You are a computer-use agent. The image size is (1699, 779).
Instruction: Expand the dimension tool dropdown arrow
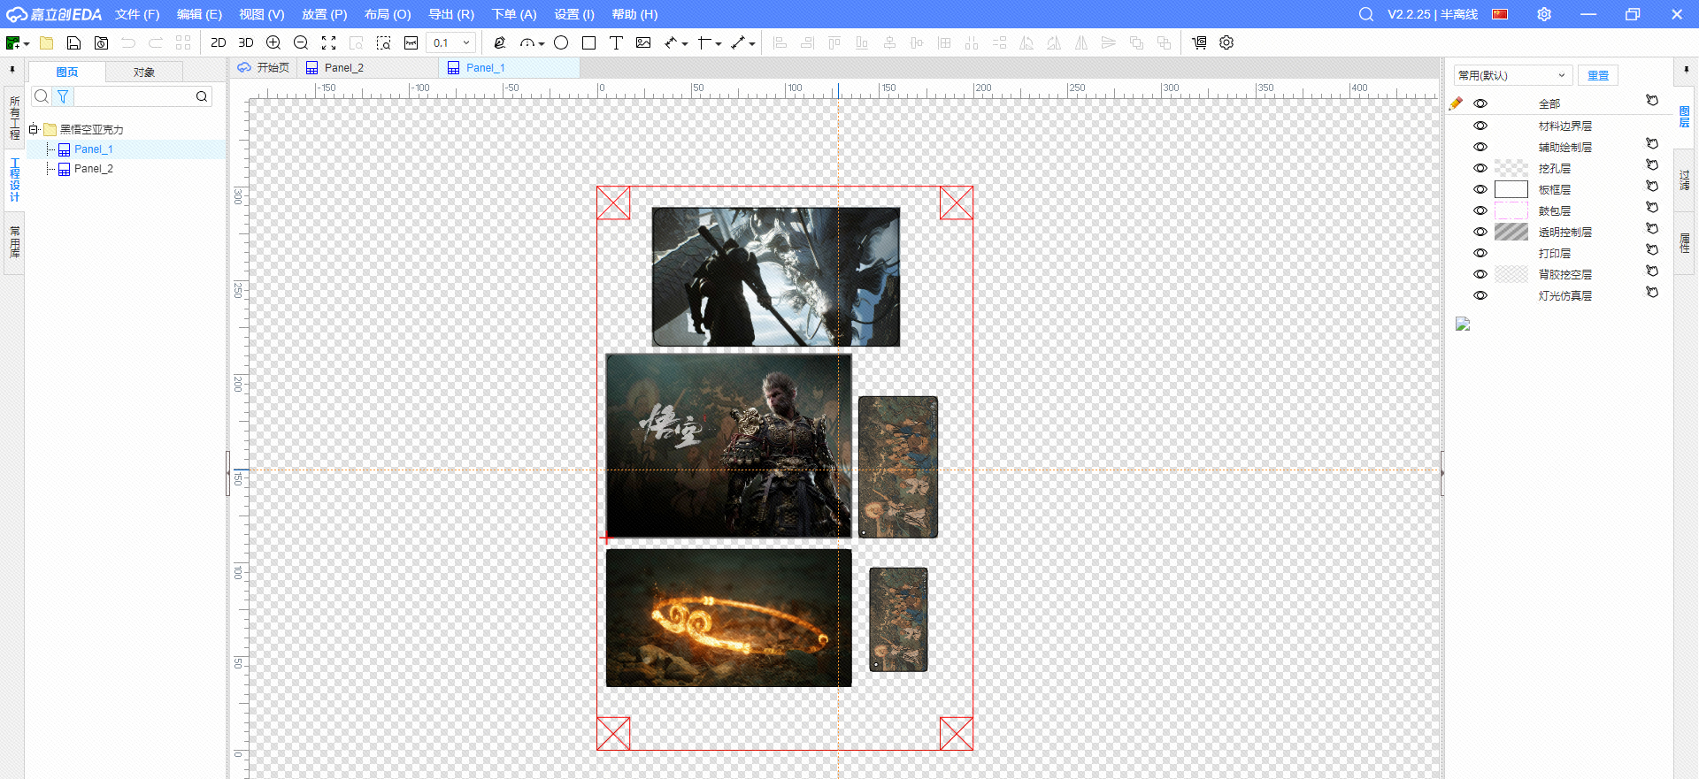point(685,43)
